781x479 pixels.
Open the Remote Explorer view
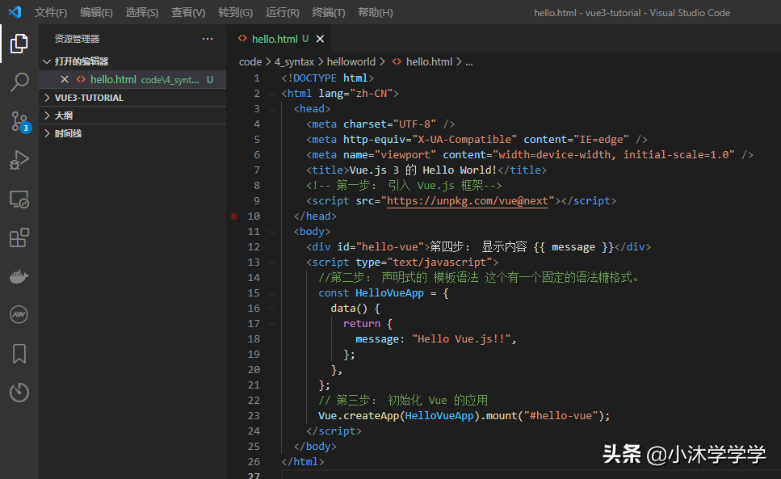coord(19,200)
